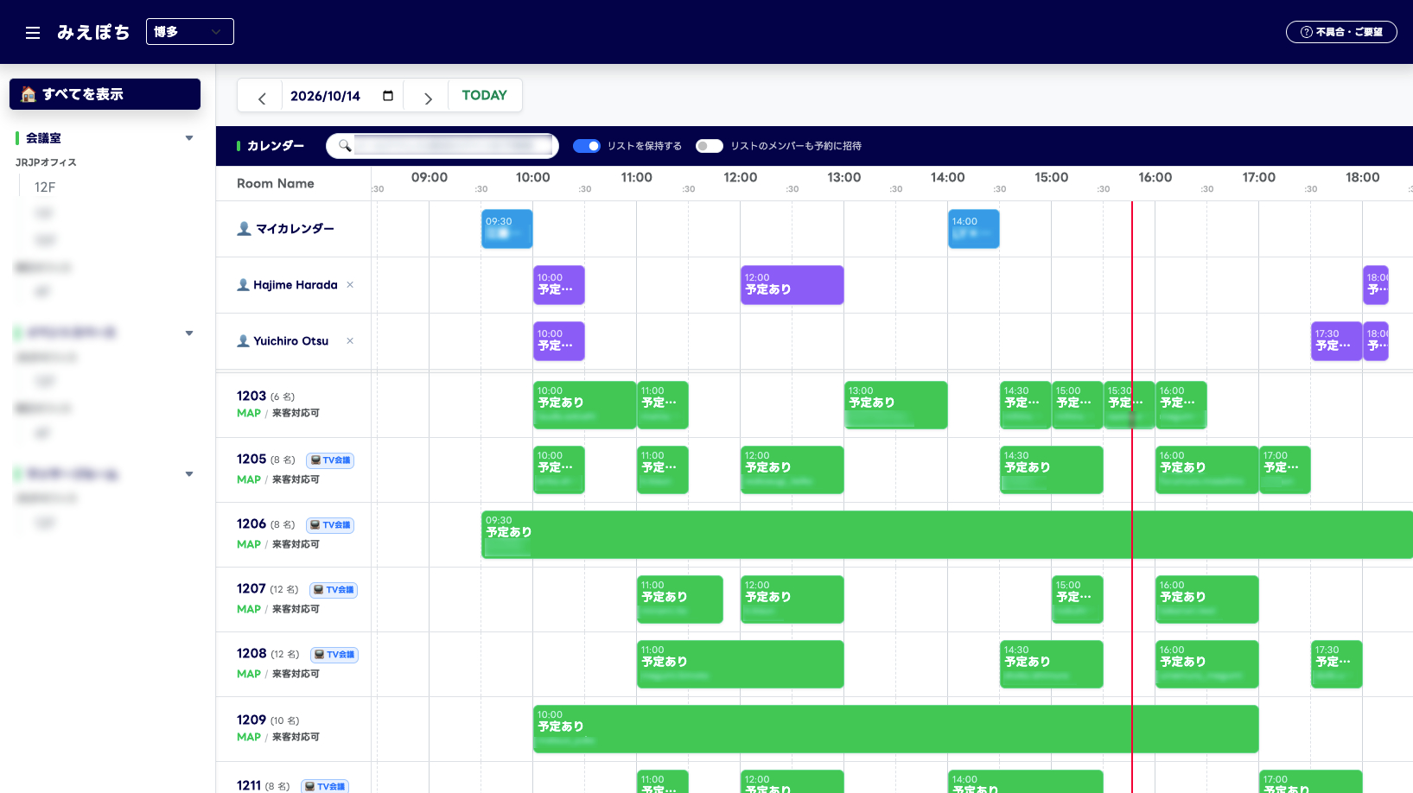The height and width of the screenshot is (793, 1413).
Task: Click the TV会議 badge for room 1205
Action: (x=330, y=460)
